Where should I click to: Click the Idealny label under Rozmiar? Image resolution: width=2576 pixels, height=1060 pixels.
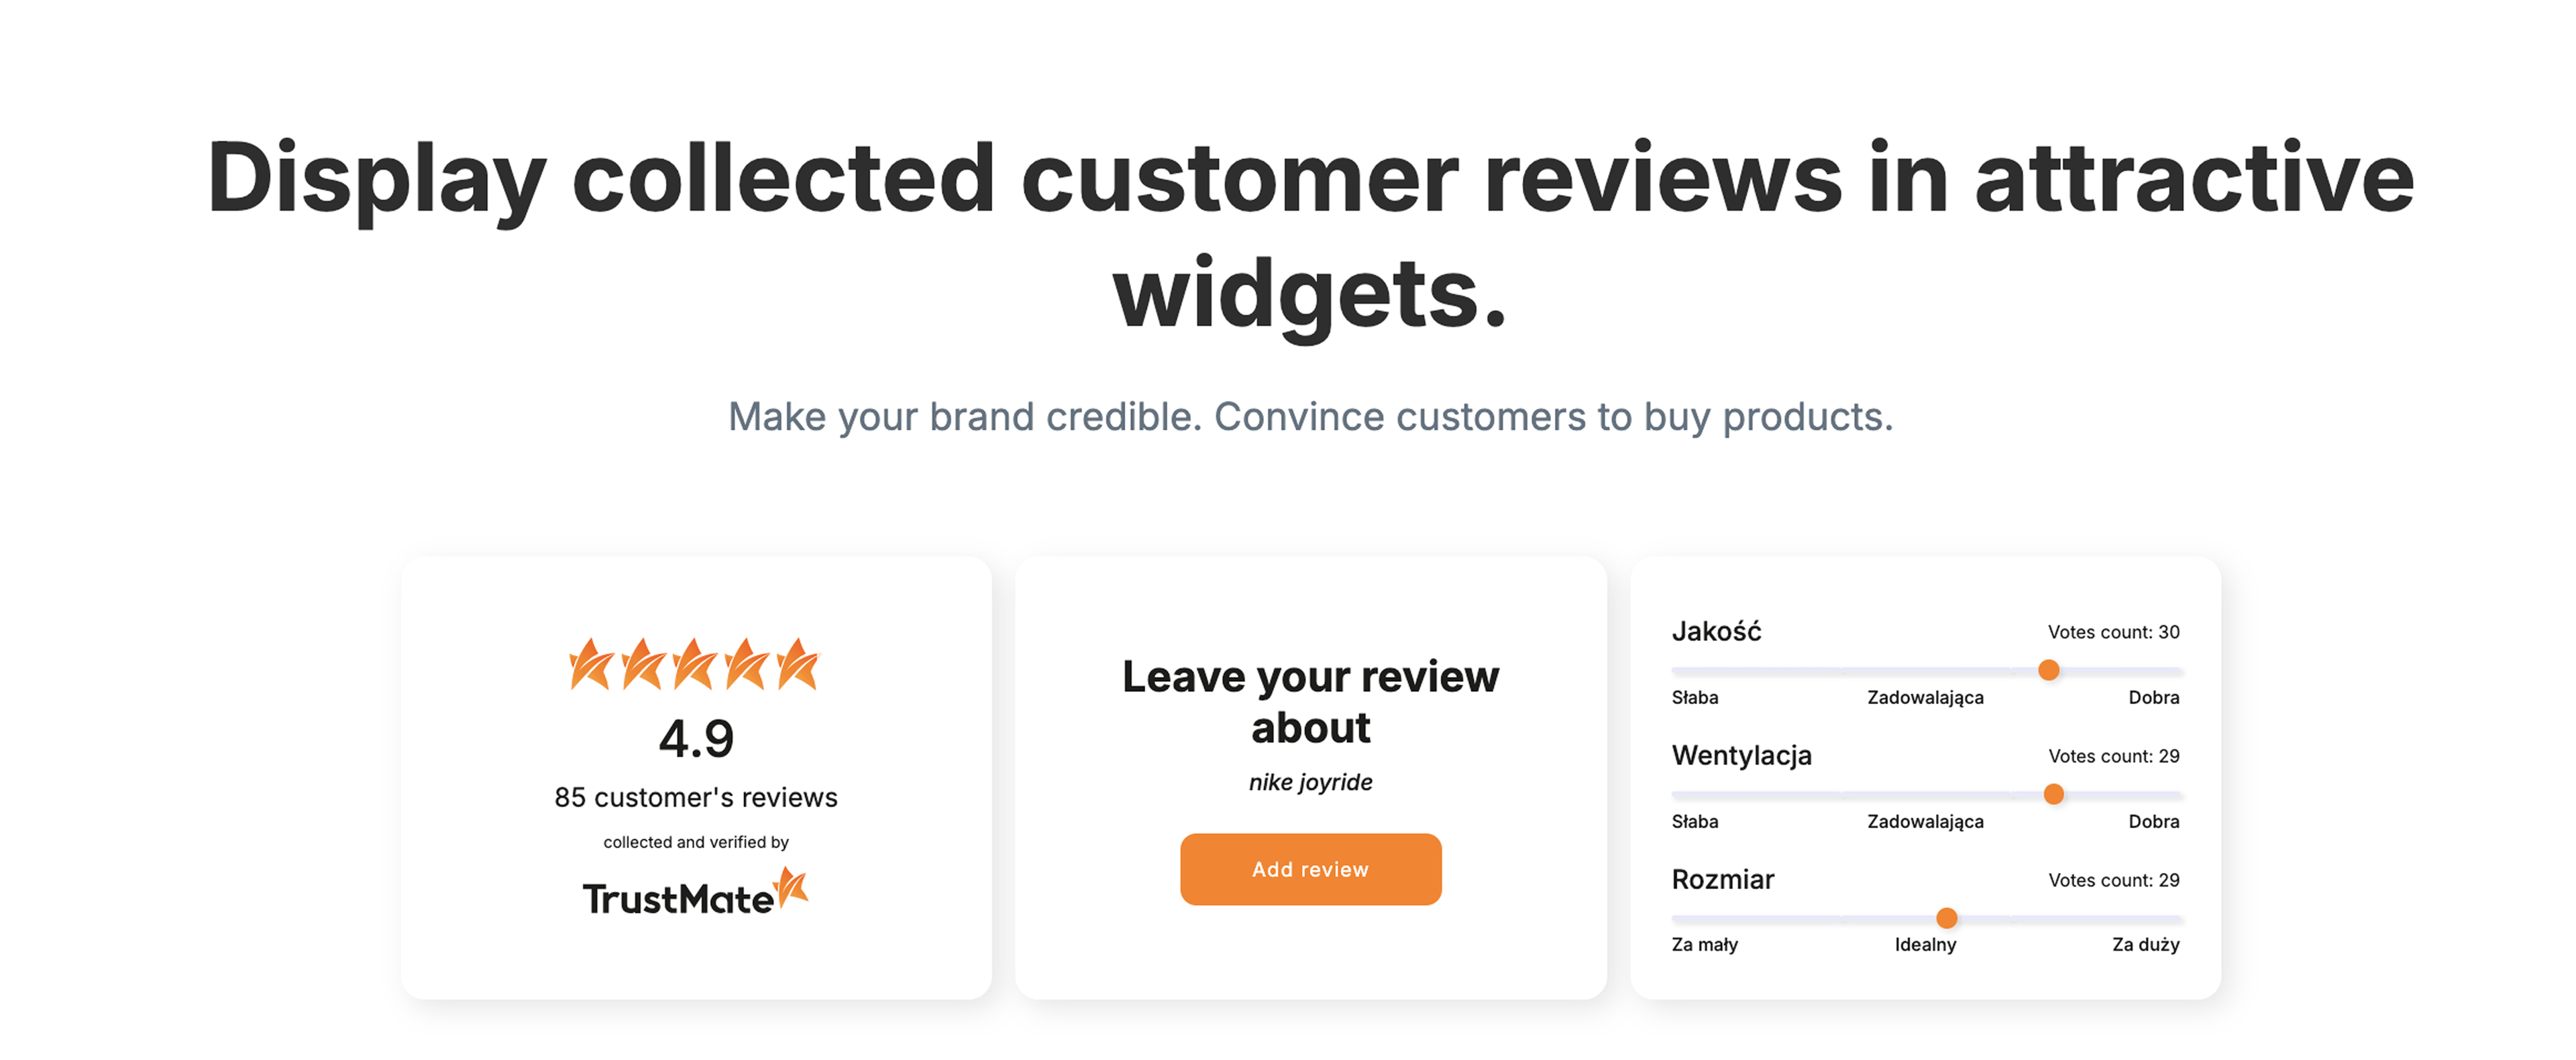(1925, 945)
